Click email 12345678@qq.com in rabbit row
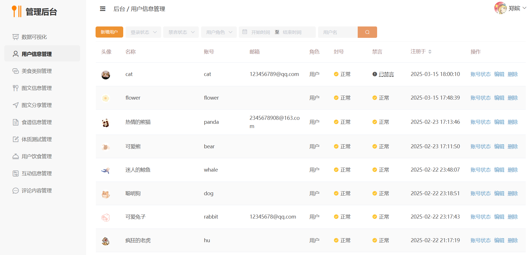The height and width of the screenshot is (255, 532). tap(273, 217)
